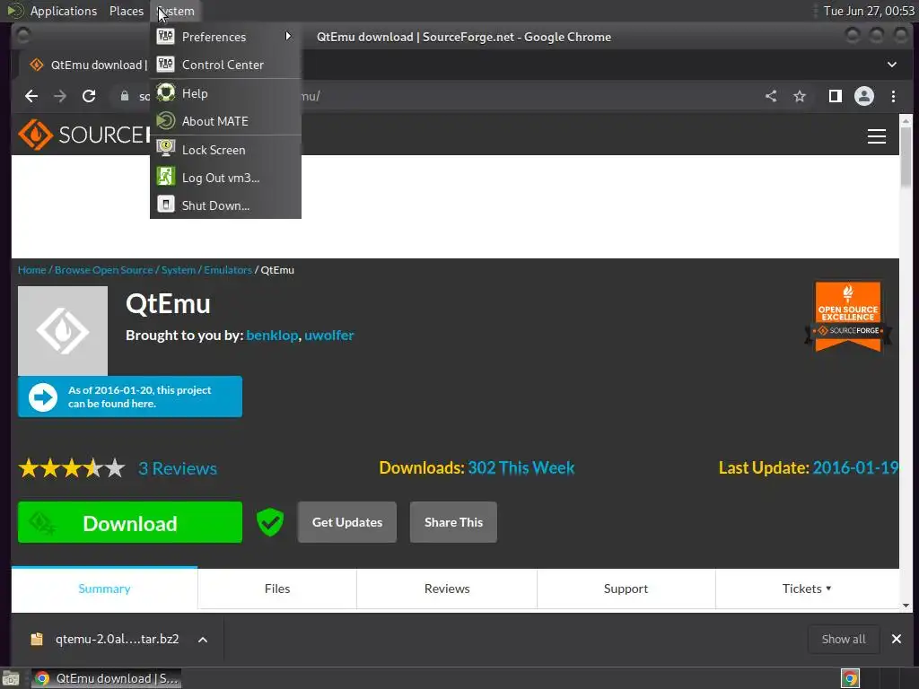
Task: Open project moved notice banner
Action: [130, 397]
